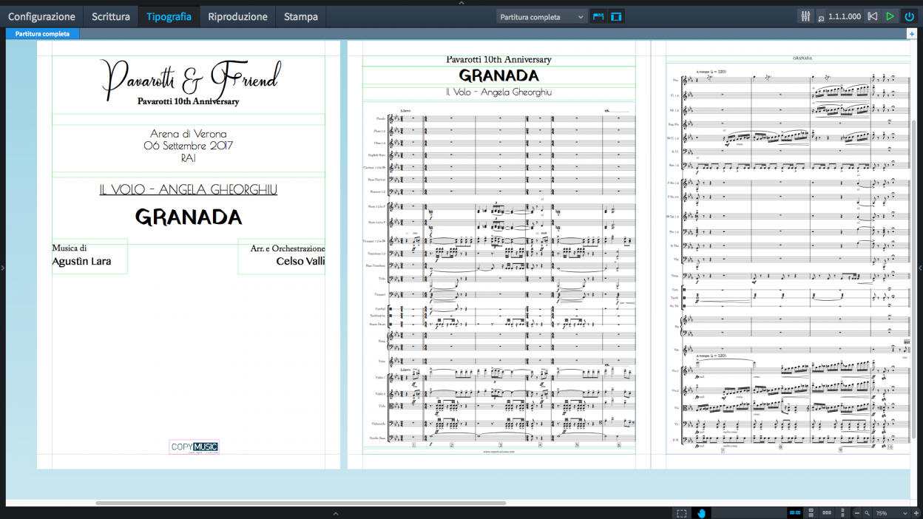Select the Marquee selection tool

pos(681,513)
